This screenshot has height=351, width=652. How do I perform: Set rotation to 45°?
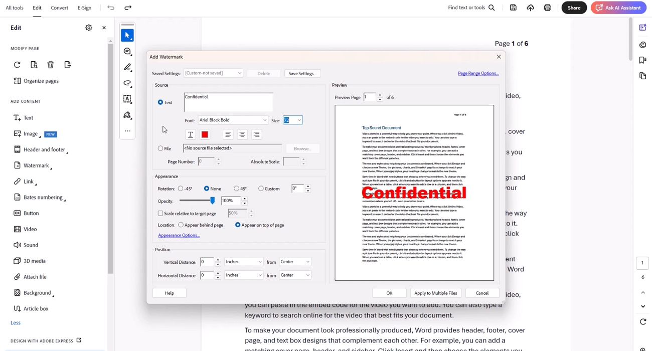pyautogui.click(x=237, y=189)
